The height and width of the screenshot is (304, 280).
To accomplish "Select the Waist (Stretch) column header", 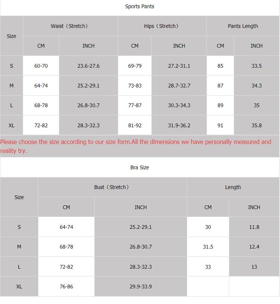I will (70, 26).
